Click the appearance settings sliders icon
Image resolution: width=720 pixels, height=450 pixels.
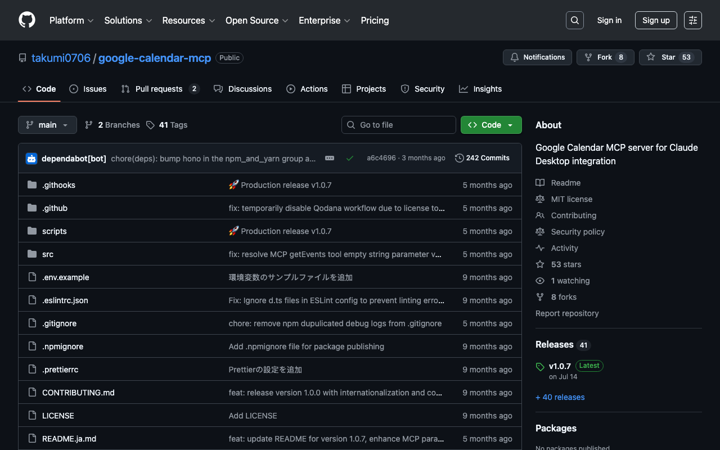[x=692, y=20]
